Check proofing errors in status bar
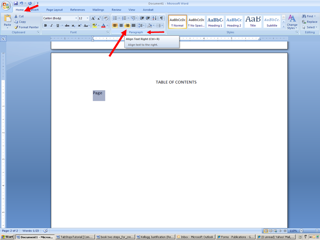 (46, 231)
